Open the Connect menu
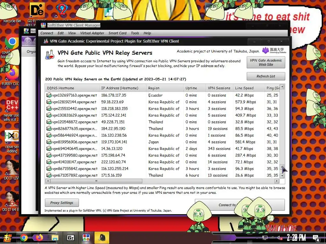Screen dimensions: 326x244 pos(47,33)
